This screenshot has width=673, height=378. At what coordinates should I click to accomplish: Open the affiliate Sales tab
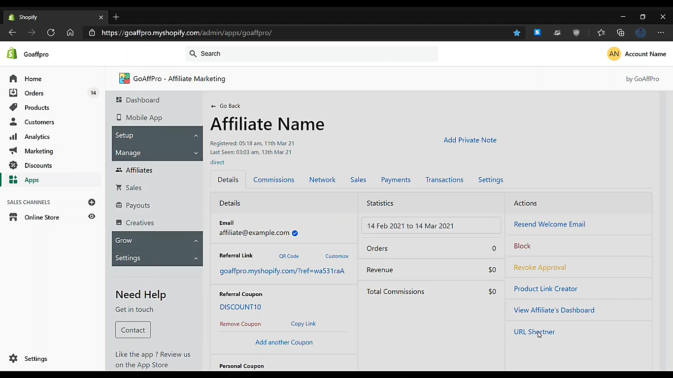358,180
